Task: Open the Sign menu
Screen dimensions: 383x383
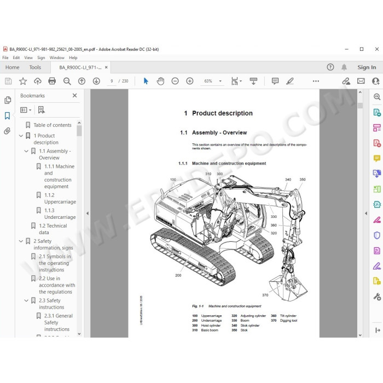Action: coord(41,57)
